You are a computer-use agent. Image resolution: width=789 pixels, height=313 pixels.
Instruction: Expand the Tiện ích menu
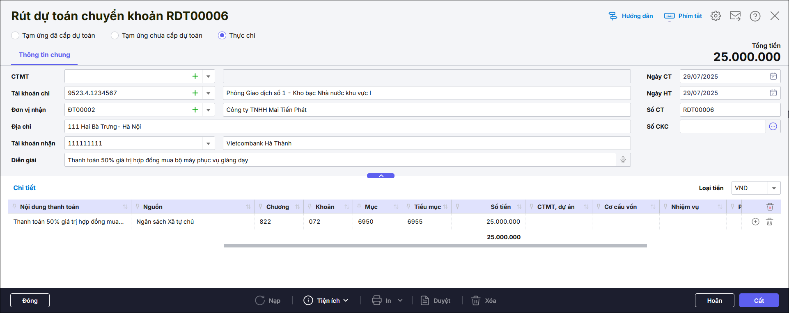point(326,301)
